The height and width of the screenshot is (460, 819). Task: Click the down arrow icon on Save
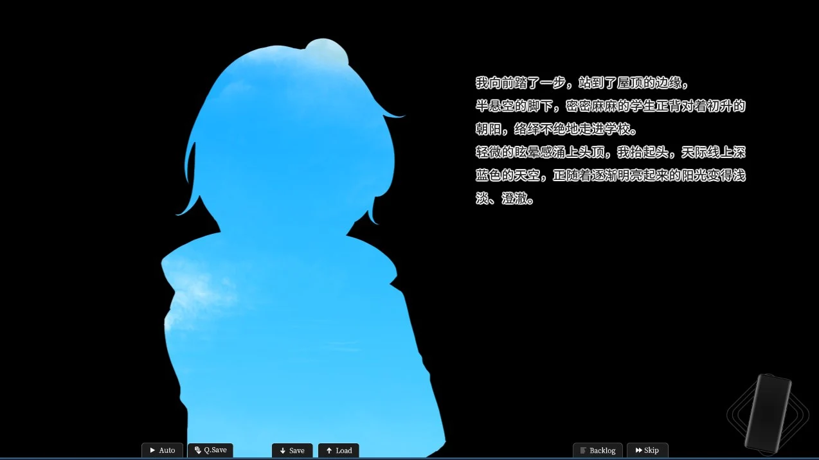(x=282, y=451)
